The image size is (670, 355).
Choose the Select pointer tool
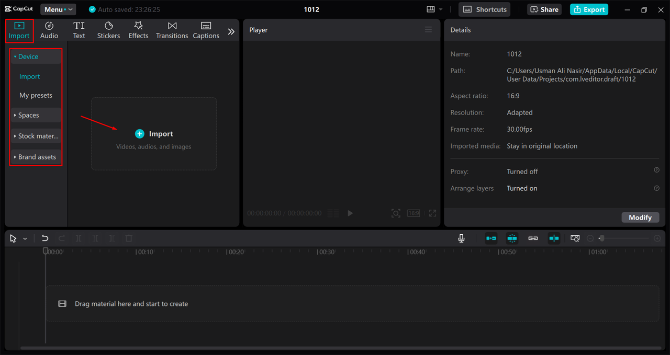[13, 238]
